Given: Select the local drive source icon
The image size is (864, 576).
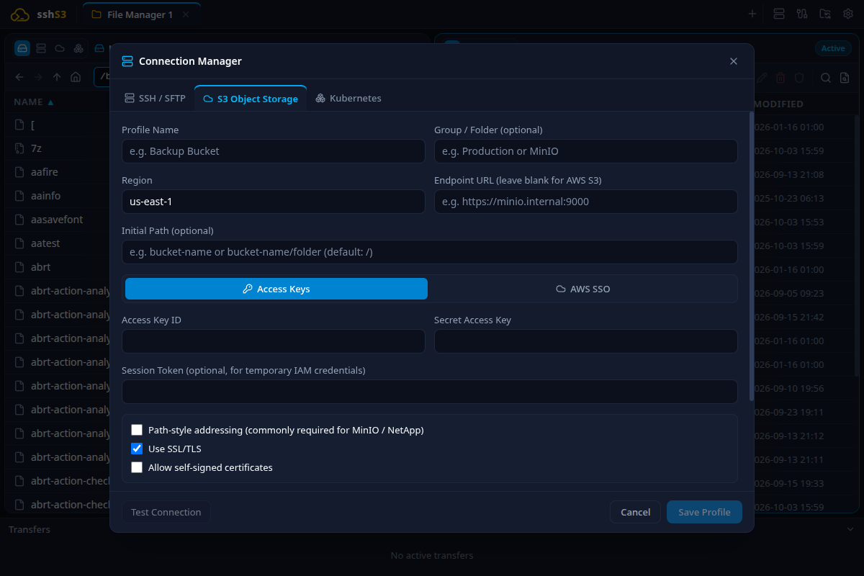Looking at the screenshot, I should [22, 48].
